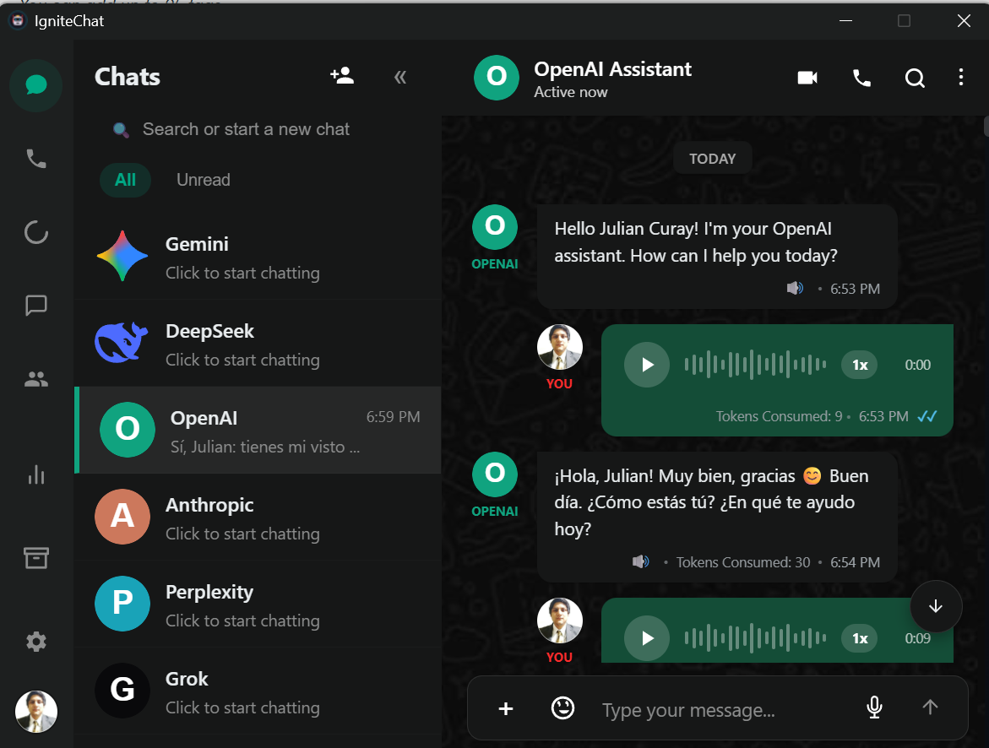Open the Chats section in the sidebar
Viewport: 989px width, 748px height.
pyautogui.click(x=36, y=85)
